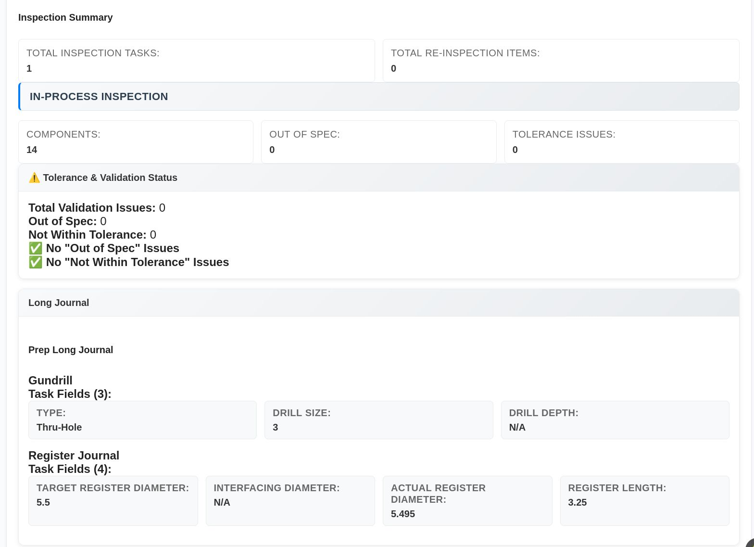Click the Tolerance Issues summary card
Viewport: 754px width, 547px height.
tap(621, 142)
